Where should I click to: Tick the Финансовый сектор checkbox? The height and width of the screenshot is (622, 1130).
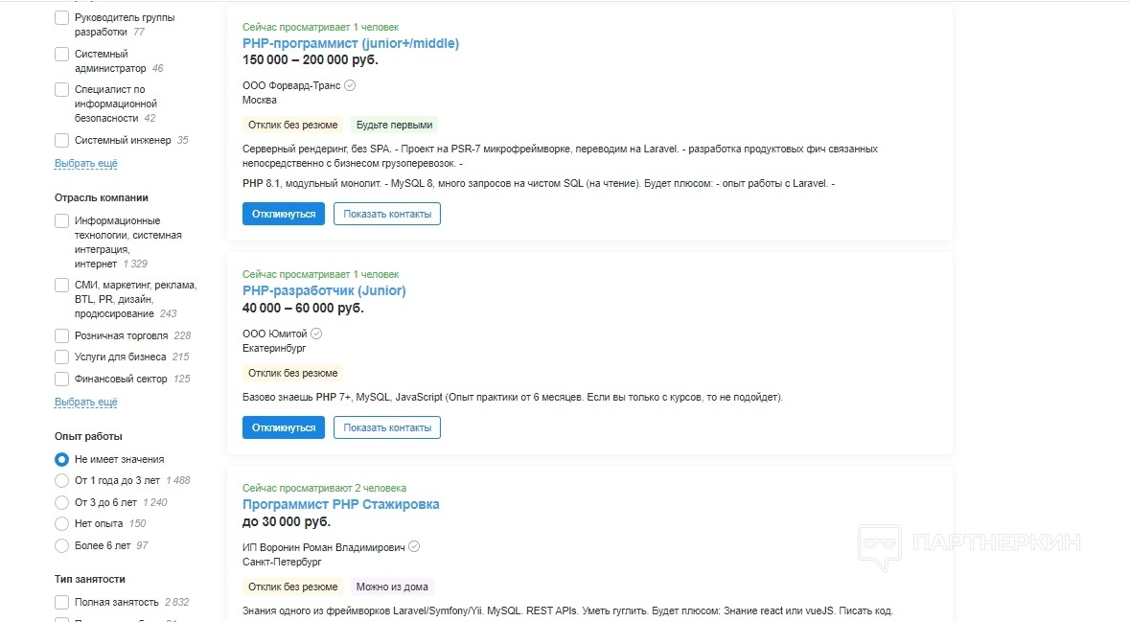pos(62,379)
